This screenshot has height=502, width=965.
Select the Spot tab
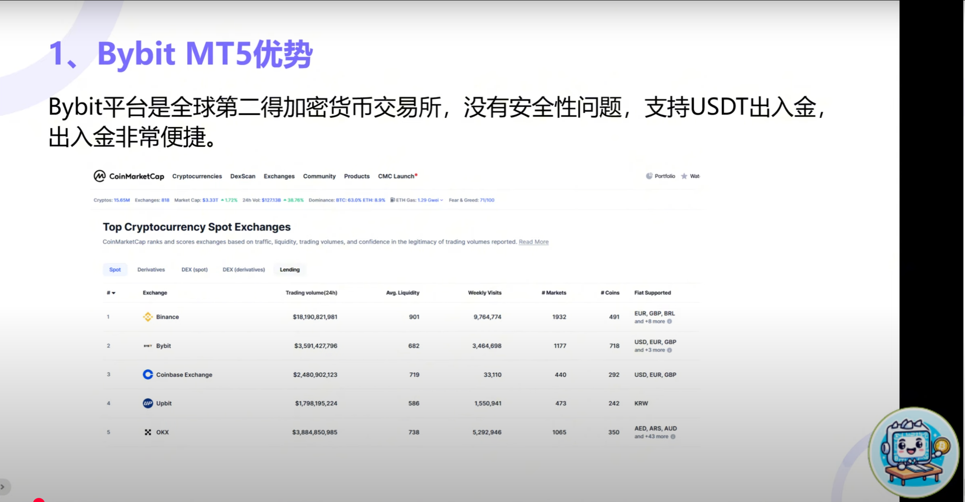[x=115, y=270]
